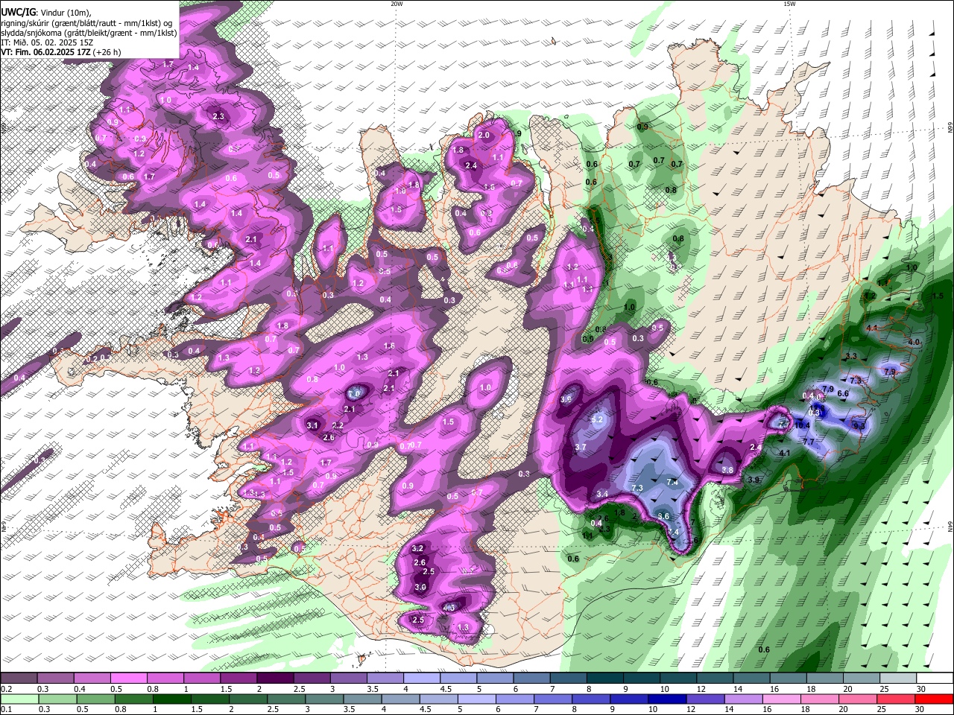The image size is (954, 715).
Task: Click the '2.0' snowfall value on the map
Action: (484, 136)
